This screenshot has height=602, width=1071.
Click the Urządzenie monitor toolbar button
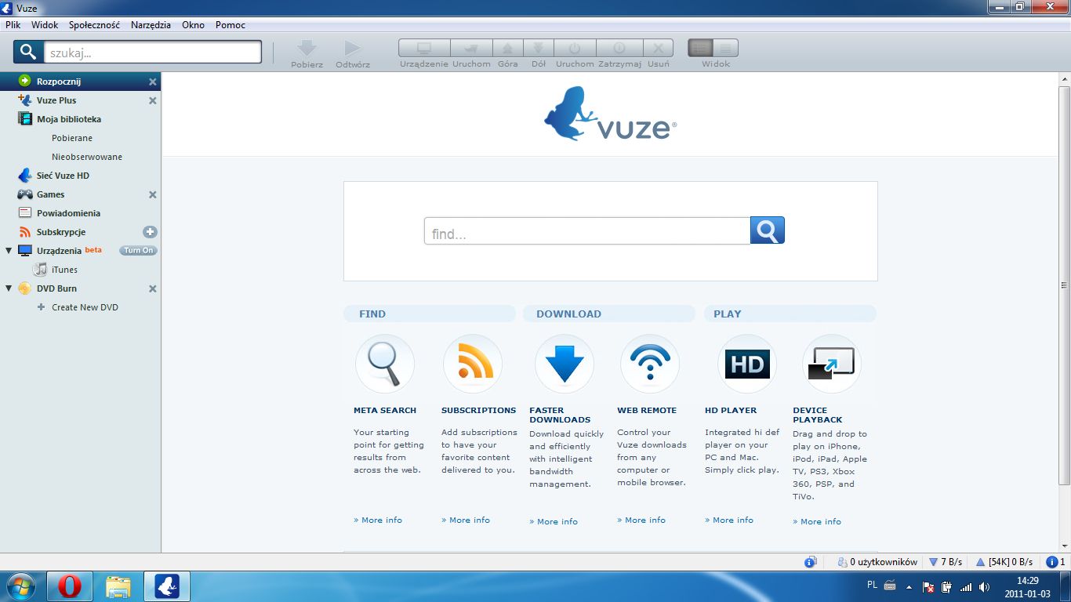pyautogui.click(x=424, y=49)
